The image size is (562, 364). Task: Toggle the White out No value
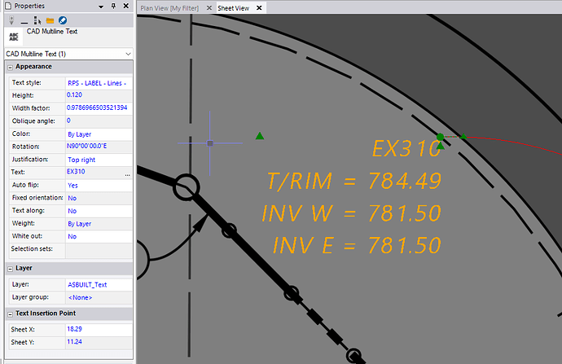(x=99, y=236)
